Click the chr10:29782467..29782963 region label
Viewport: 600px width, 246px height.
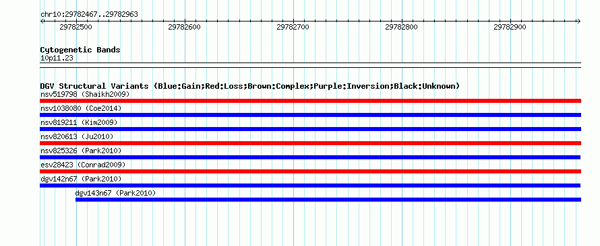[x=89, y=15]
